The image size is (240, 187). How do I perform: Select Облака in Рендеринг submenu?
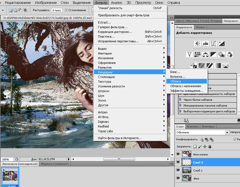186,81
